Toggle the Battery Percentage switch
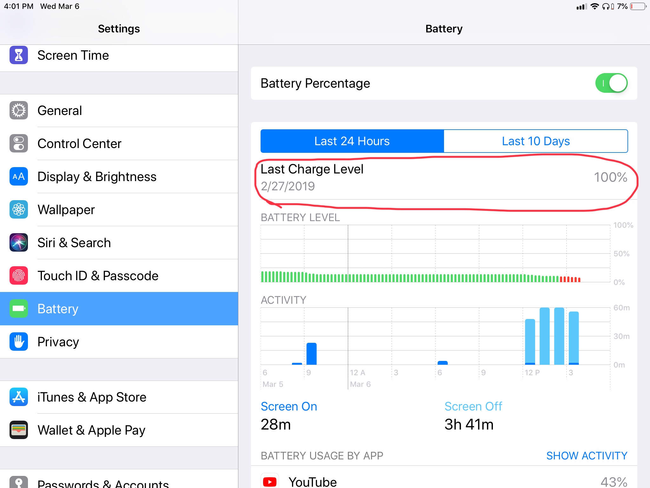Screen dimensions: 650x488 click(611, 83)
